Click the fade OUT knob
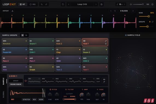The height and width of the screenshot is (104, 156). coord(97,95)
